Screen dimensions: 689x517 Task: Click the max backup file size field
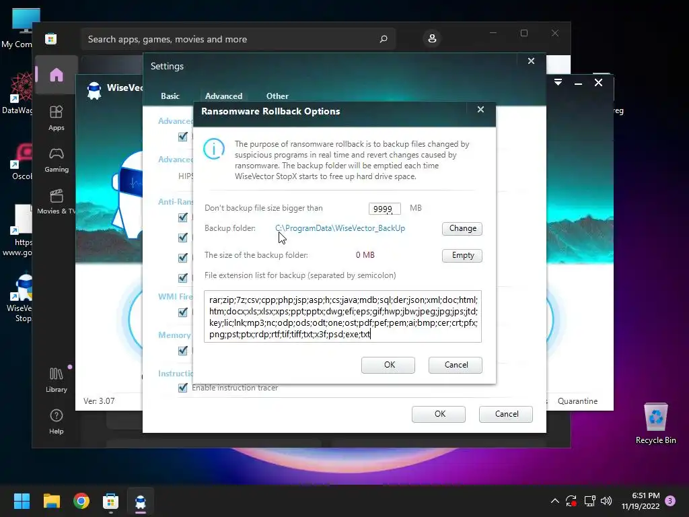384,209
